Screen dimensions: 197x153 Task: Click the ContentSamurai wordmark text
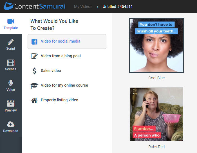click(40, 6)
